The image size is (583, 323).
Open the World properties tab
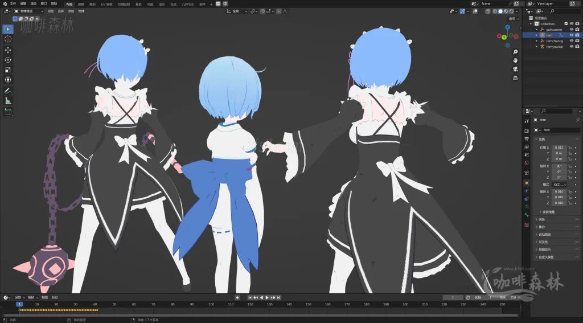527,163
